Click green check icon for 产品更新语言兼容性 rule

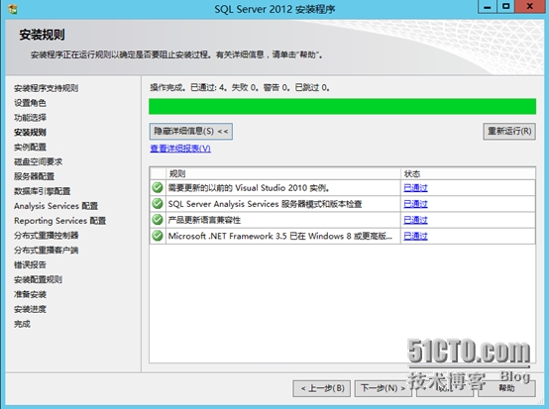click(158, 220)
